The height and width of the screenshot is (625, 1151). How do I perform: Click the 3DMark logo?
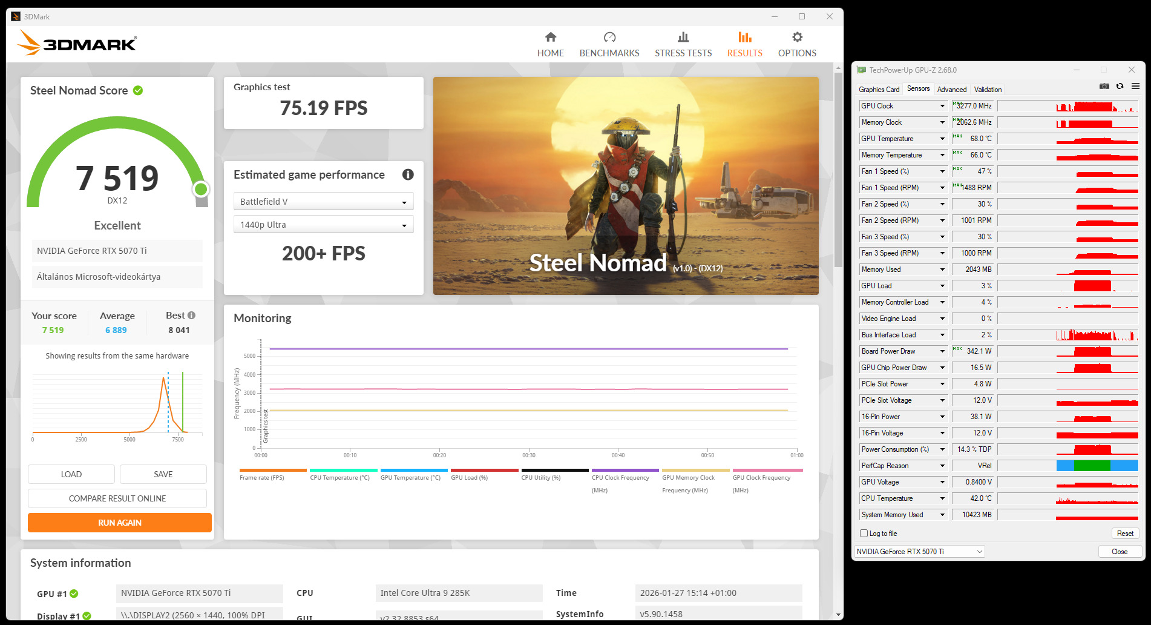point(77,43)
